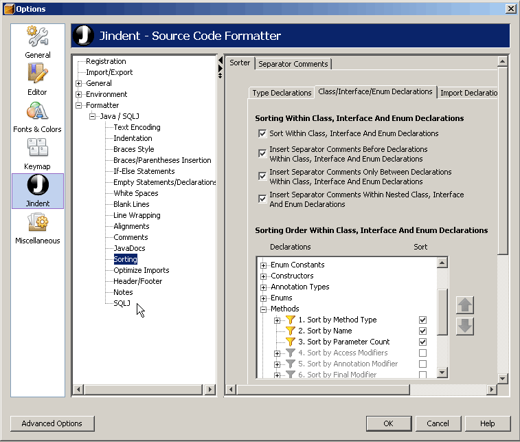
Task: Click the Jindent sidebar icon
Action: (37, 186)
